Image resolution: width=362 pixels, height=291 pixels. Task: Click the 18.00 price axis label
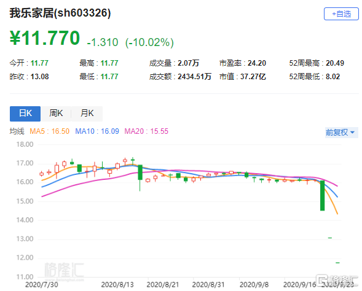(x=25, y=144)
